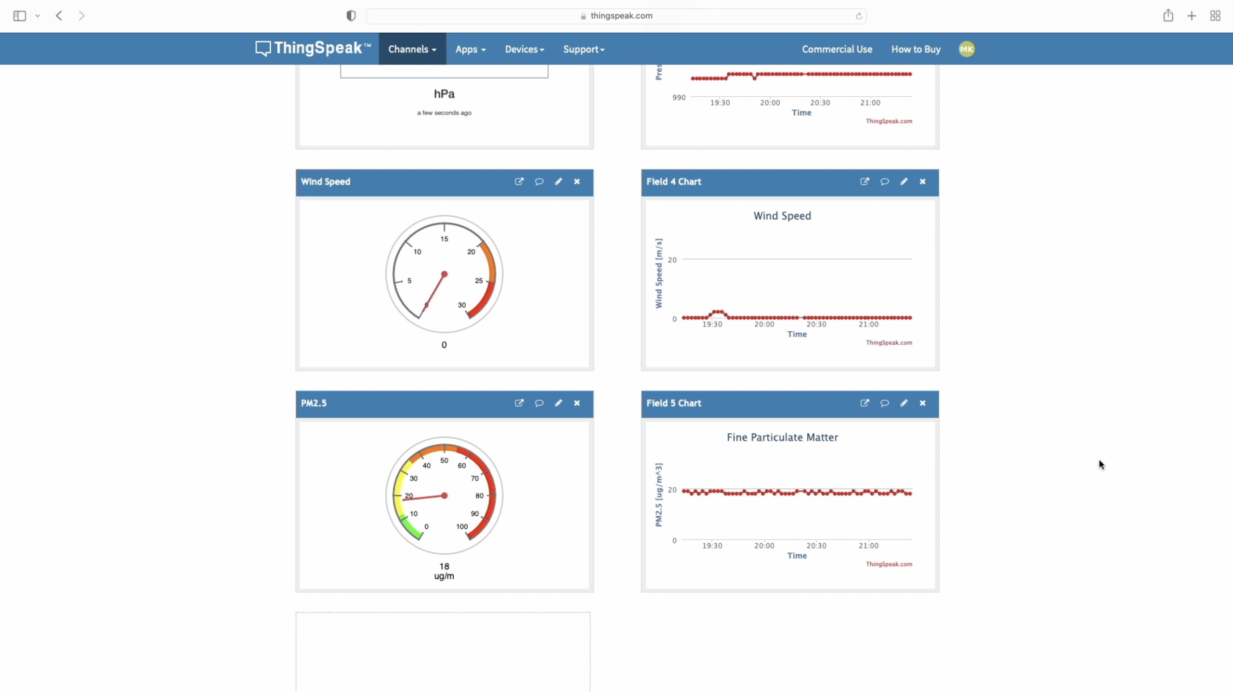Click comment icon on Wind Speed widget
The width and height of the screenshot is (1233, 692).
[x=539, y=182]
